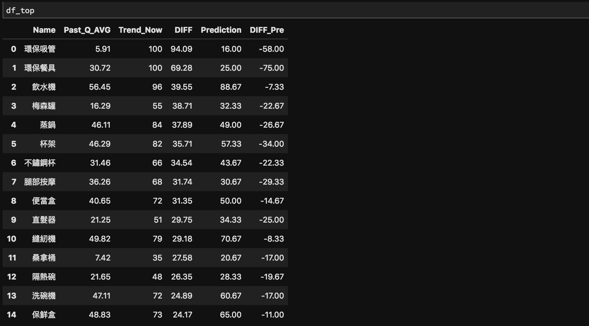Click the 88.67 prediction value

[231, 87]
